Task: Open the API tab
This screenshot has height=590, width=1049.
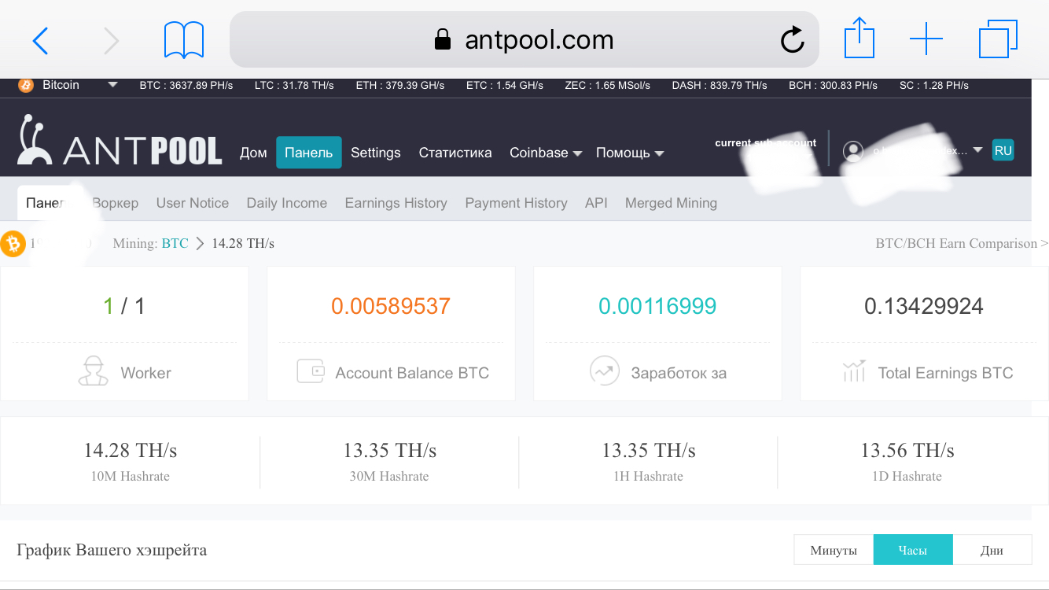Action: point(596,203)
